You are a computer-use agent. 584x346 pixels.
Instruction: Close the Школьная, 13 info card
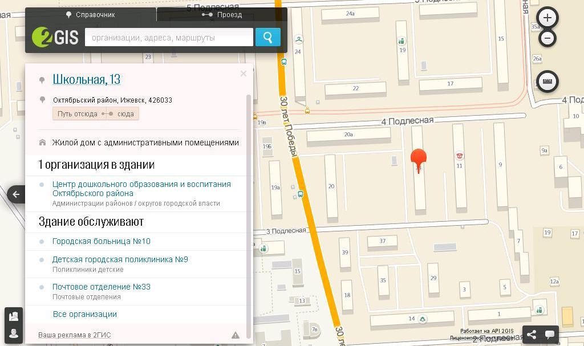(243, 74)
